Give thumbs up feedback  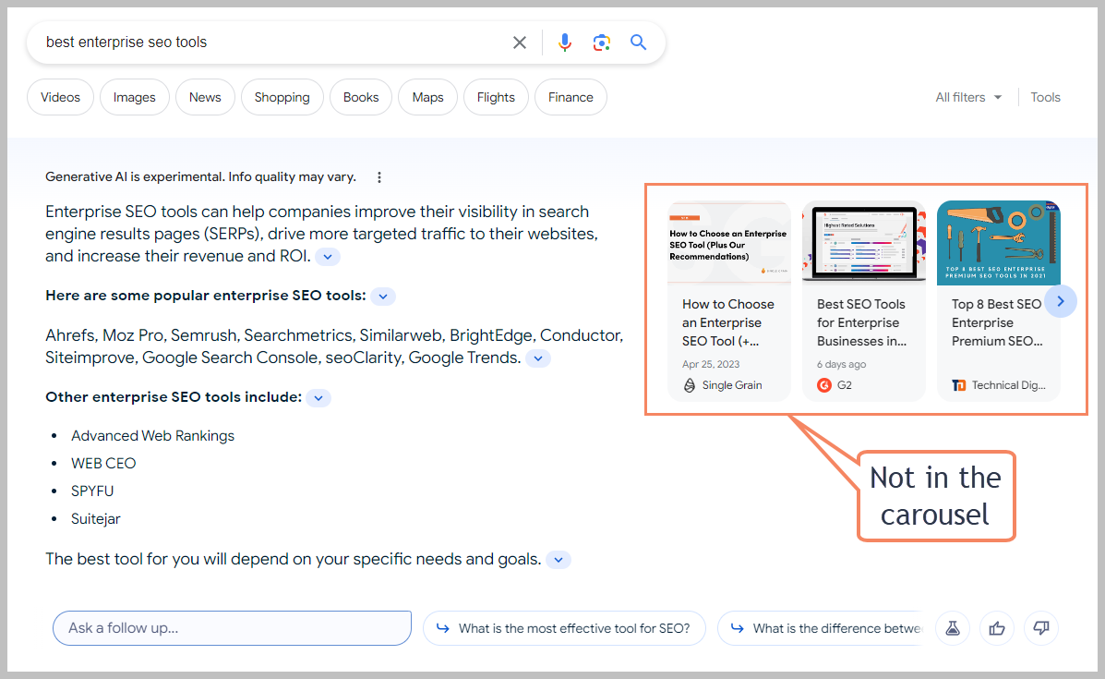(x=996, y=628)
